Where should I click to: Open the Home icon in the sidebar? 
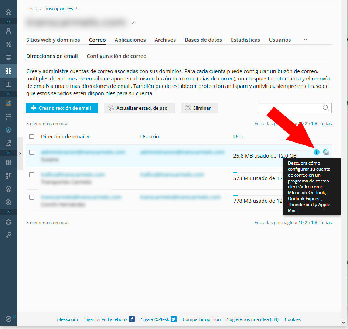(8, 12)
